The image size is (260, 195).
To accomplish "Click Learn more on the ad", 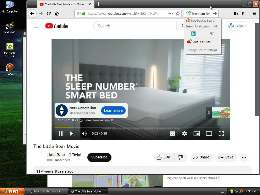I will coord(113,110).
